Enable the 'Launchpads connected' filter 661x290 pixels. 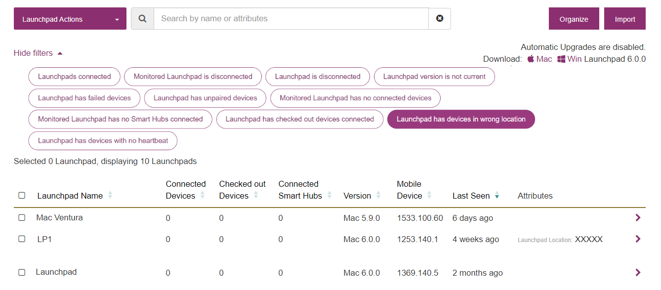pyautogui.click(x=74, y=77)
